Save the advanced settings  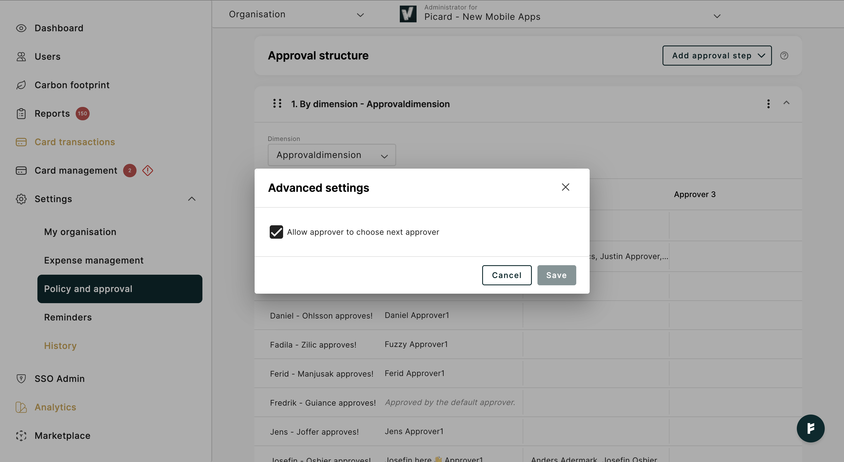[556, 275]
